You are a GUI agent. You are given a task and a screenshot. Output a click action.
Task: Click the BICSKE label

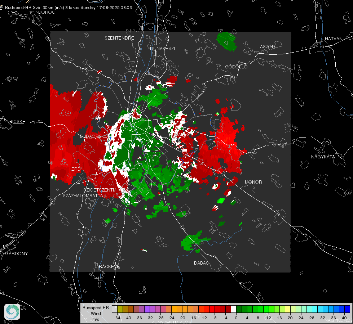(x=17, y=121)
